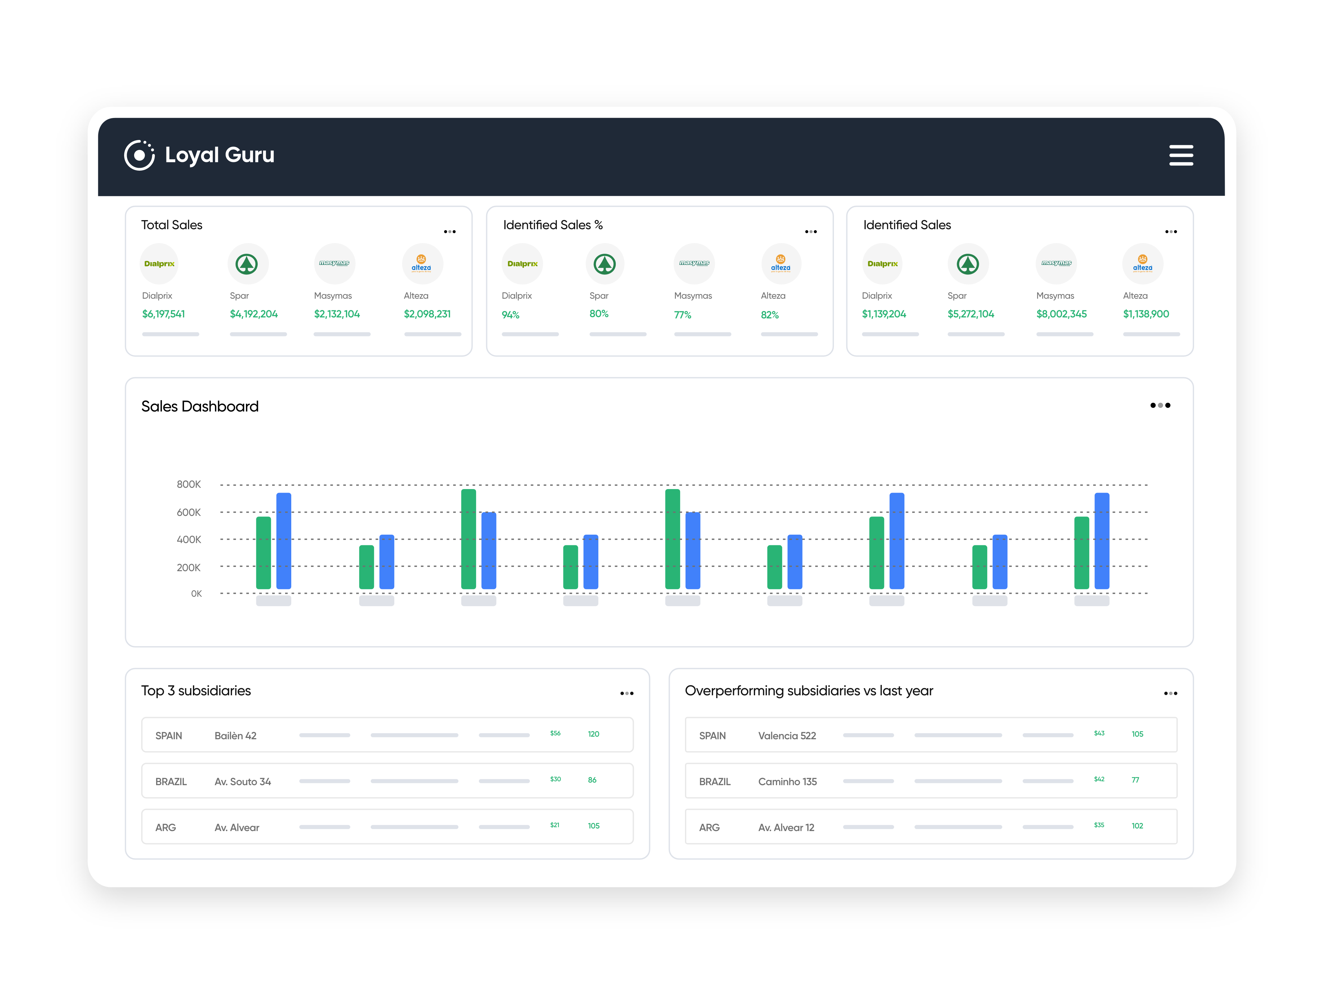
Task: Select the Masymas icon in Total Sales card
Action: [335, 263]
